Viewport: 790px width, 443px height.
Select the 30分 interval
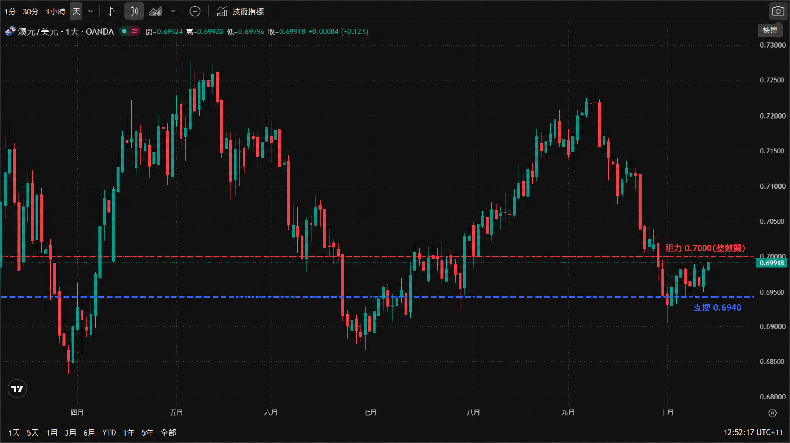[31, 12]
